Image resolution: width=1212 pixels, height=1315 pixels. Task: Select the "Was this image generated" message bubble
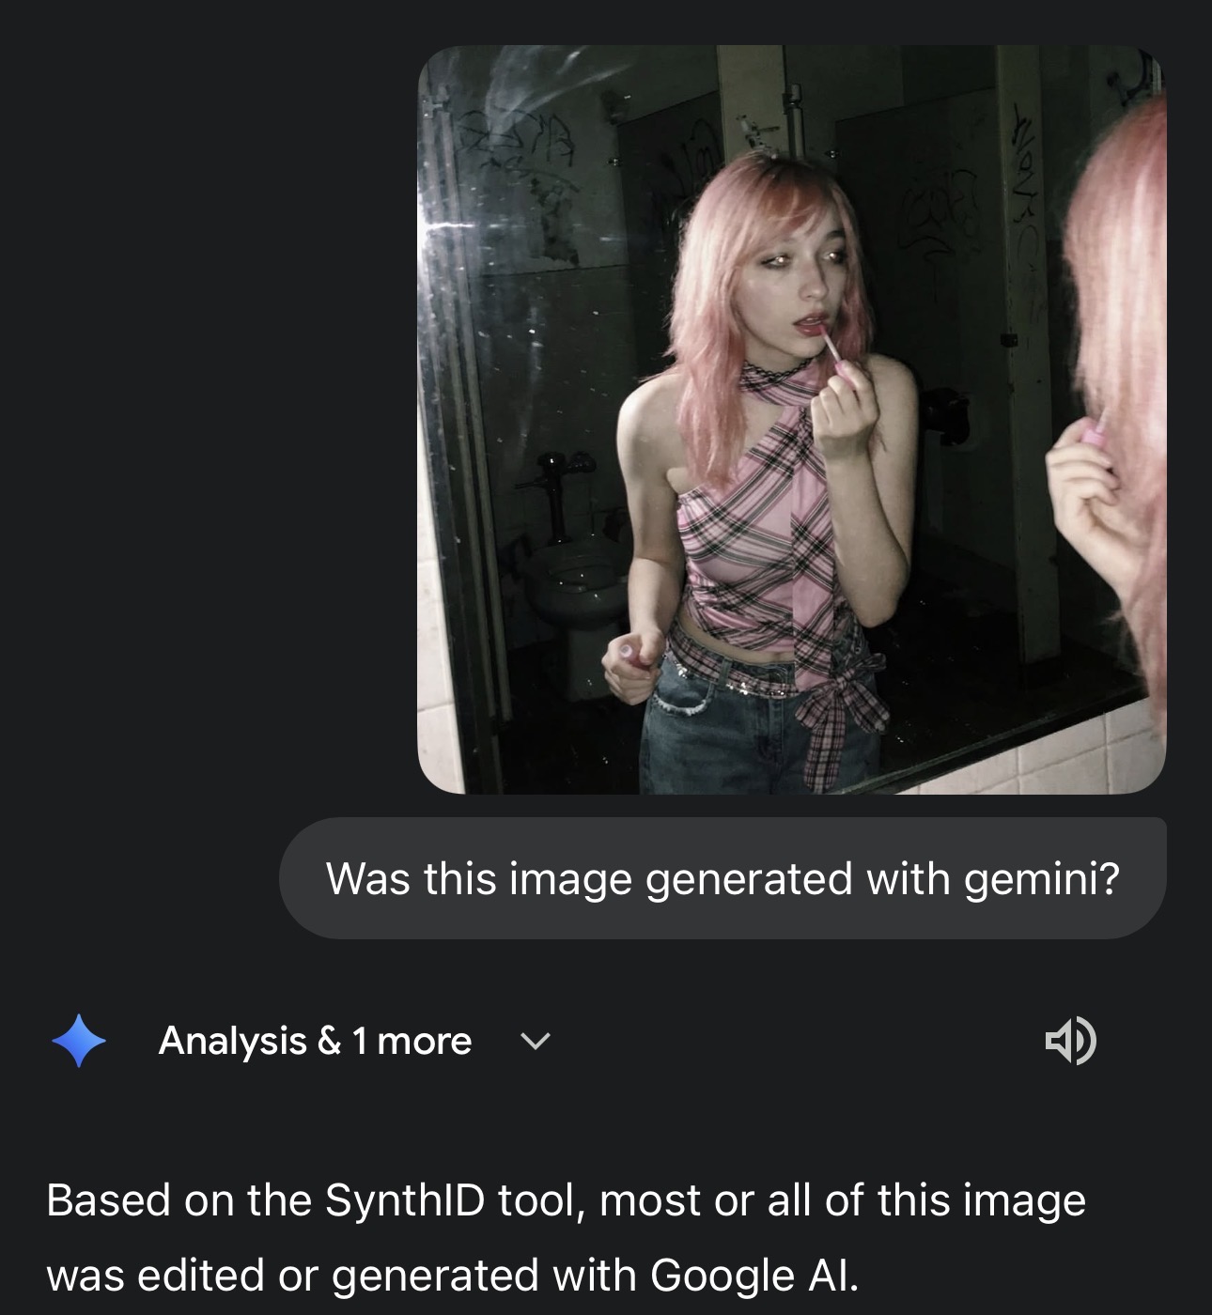(x=723, y=878)
